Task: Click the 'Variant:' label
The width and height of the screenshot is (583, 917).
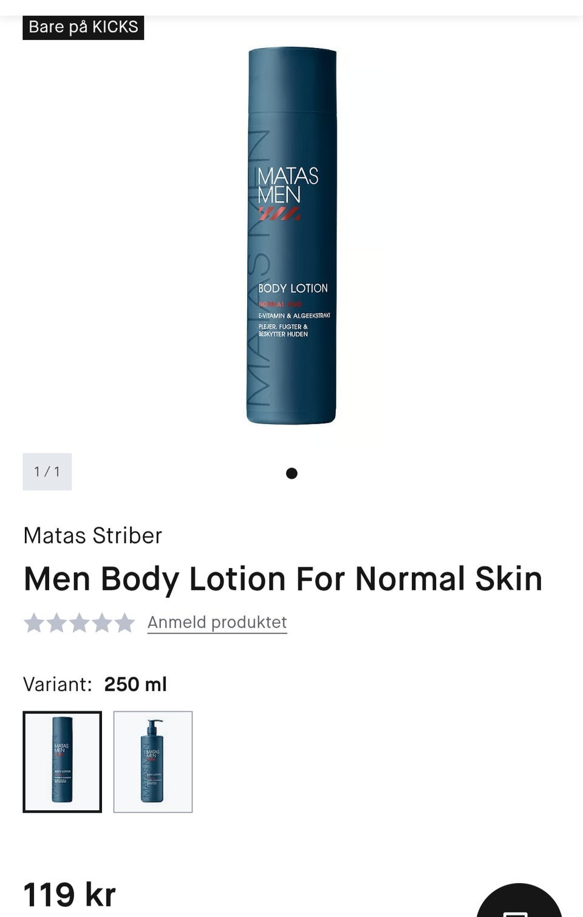Action: [x=57, y=684]
